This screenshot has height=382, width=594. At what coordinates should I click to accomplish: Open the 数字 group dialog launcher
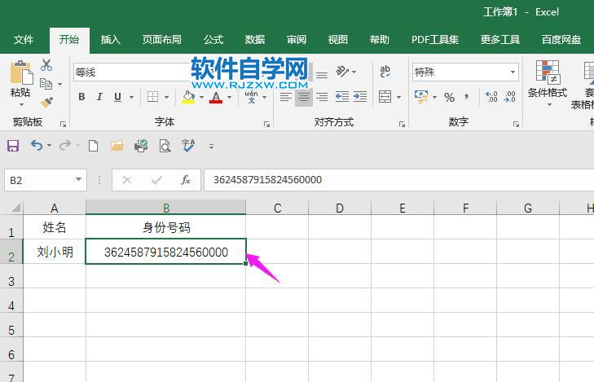click(x=516, y=124)
